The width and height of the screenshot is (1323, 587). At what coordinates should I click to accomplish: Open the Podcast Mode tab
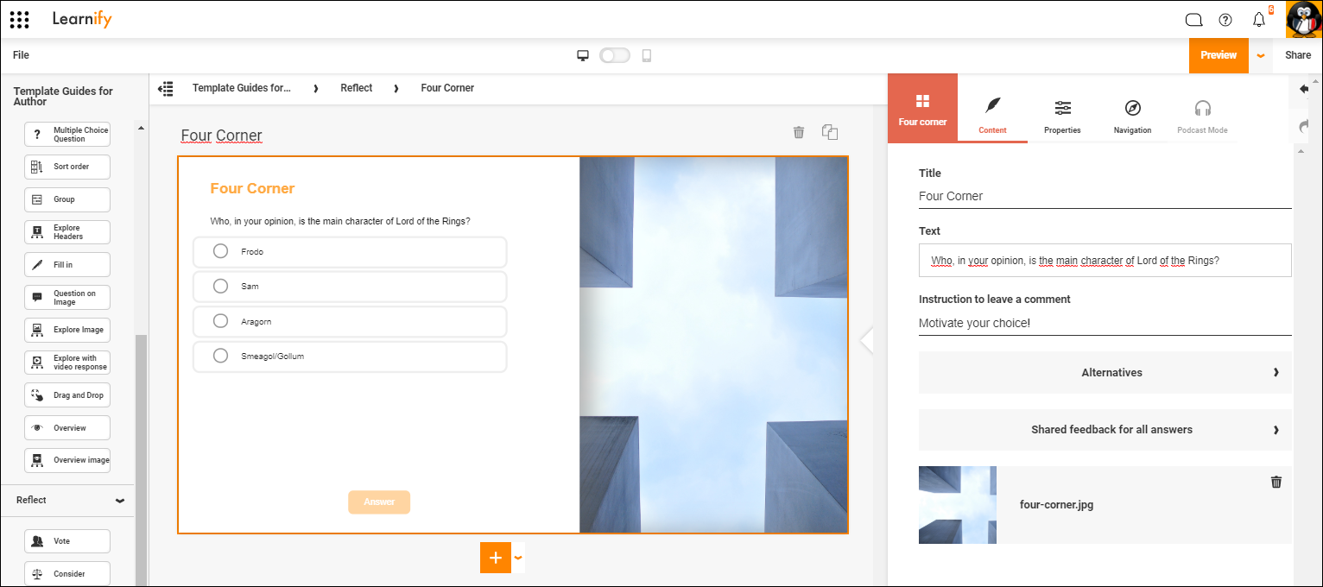click(1202, 117)
